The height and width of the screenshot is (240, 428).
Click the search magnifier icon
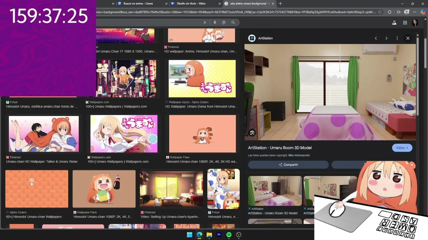pyautogui.click(x=233, y=22)
